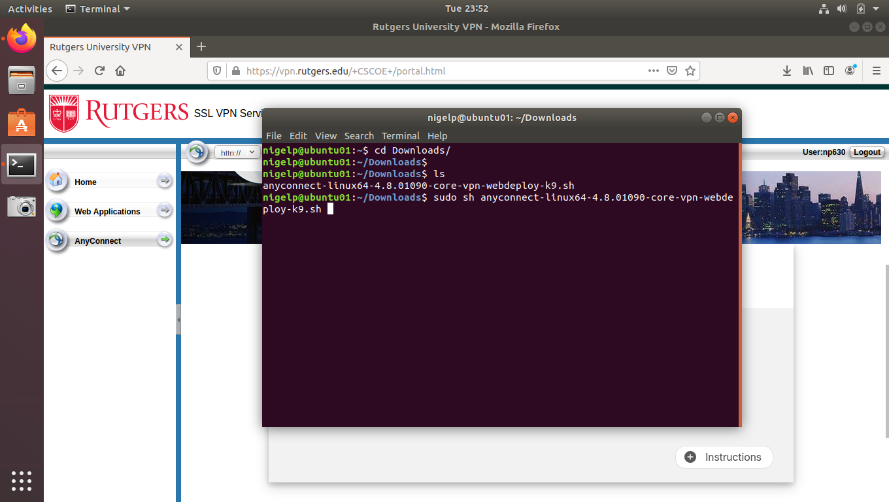This screenshot has width=889, height=502.
Task: Click the terminal window scrollbar
Action: pos(740,285)
